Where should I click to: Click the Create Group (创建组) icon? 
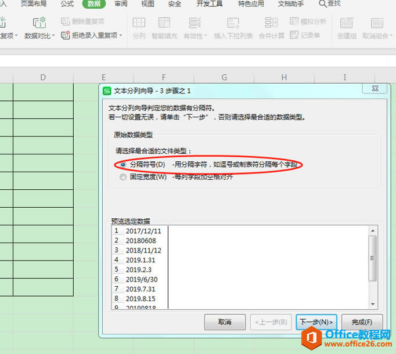(x=347, y=23)
